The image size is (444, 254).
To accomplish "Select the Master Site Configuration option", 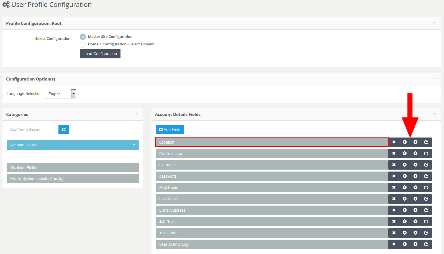I will point(83,37).
